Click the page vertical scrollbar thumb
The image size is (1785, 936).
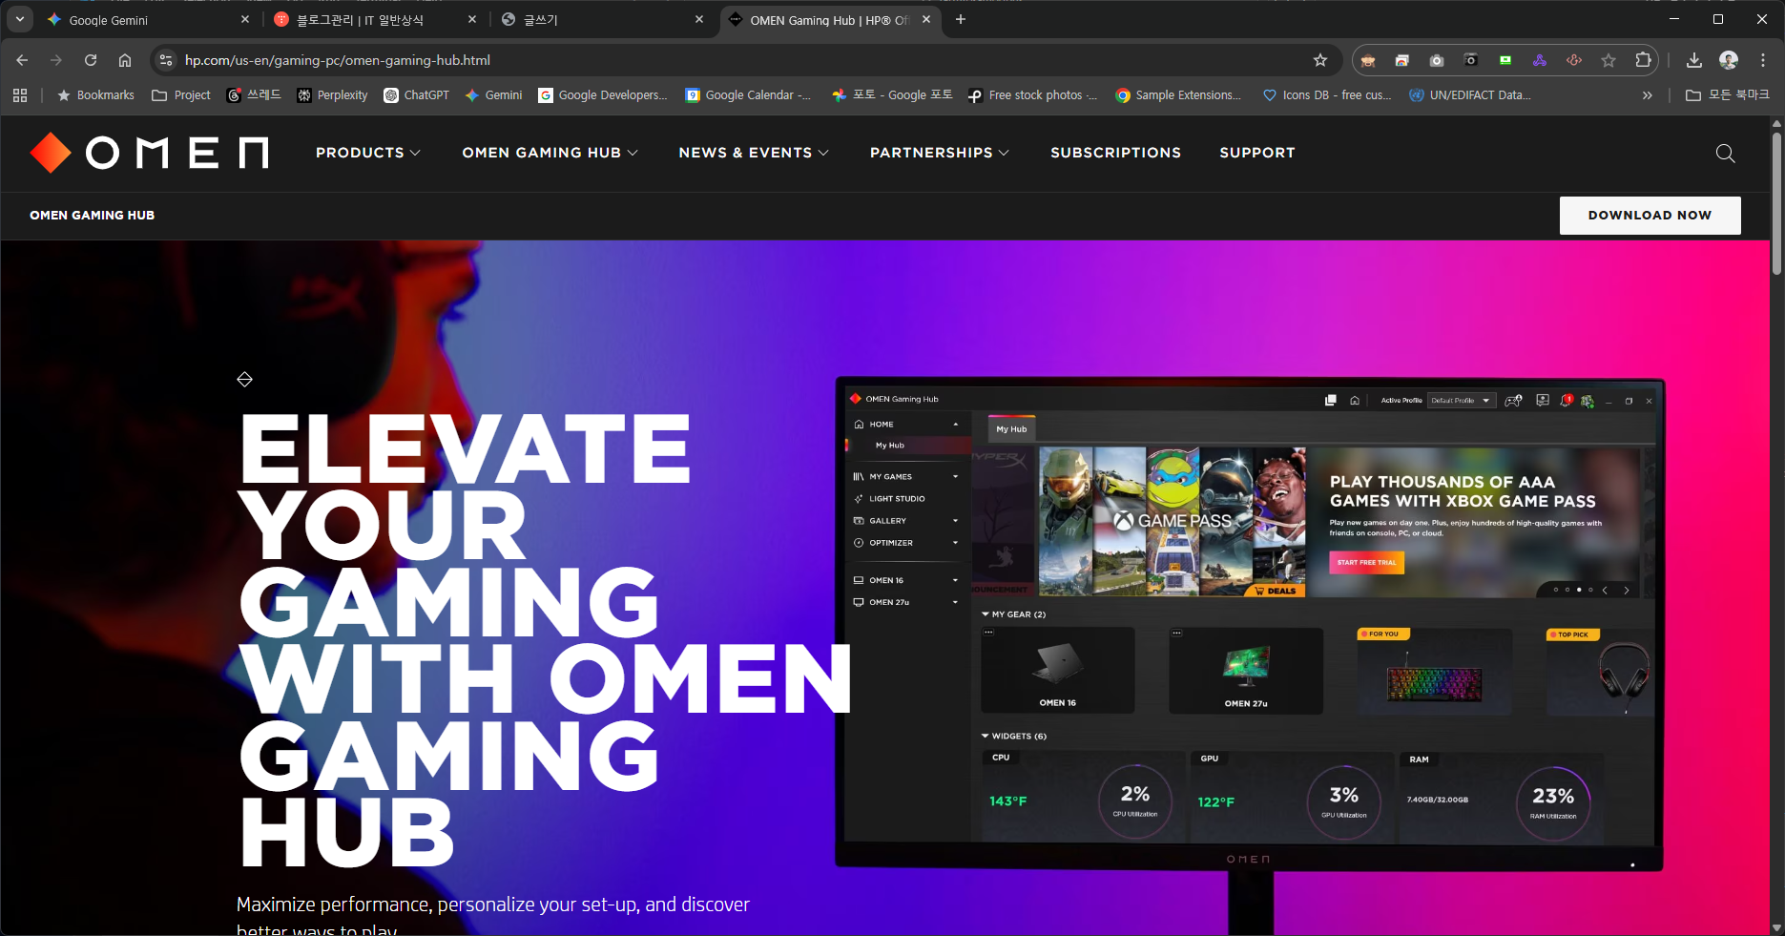click(1776, 202)
